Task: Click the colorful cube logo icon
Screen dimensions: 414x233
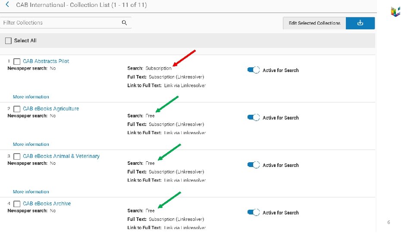Action: tap(395, 12)
